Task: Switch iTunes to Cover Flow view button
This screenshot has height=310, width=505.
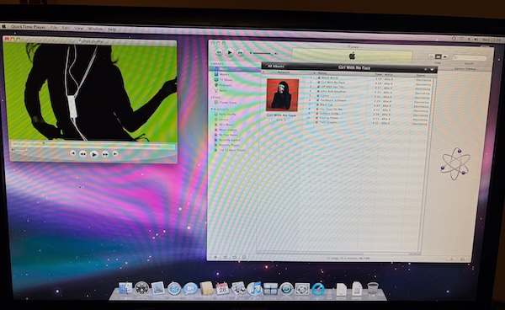Action: 444,56
